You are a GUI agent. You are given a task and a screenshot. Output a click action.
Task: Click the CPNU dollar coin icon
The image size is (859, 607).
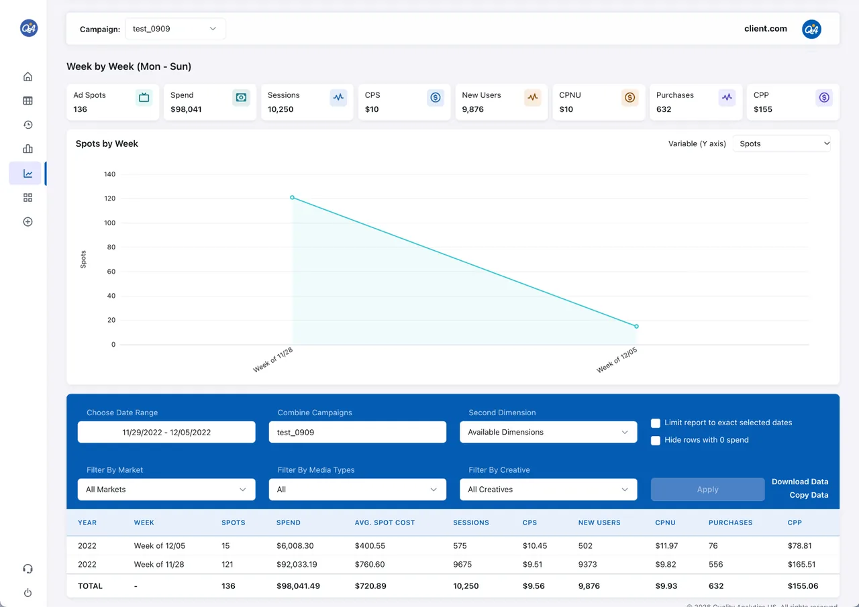[x=629, y=98]
